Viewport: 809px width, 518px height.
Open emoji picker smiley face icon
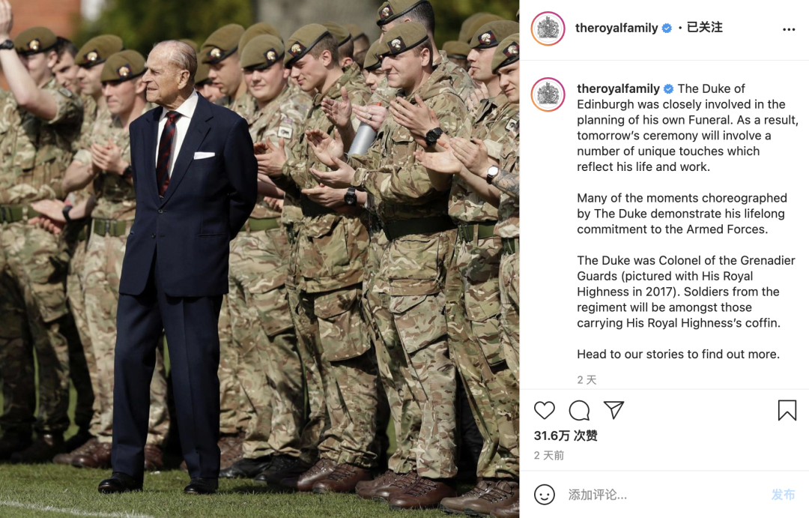click(545, 494)
